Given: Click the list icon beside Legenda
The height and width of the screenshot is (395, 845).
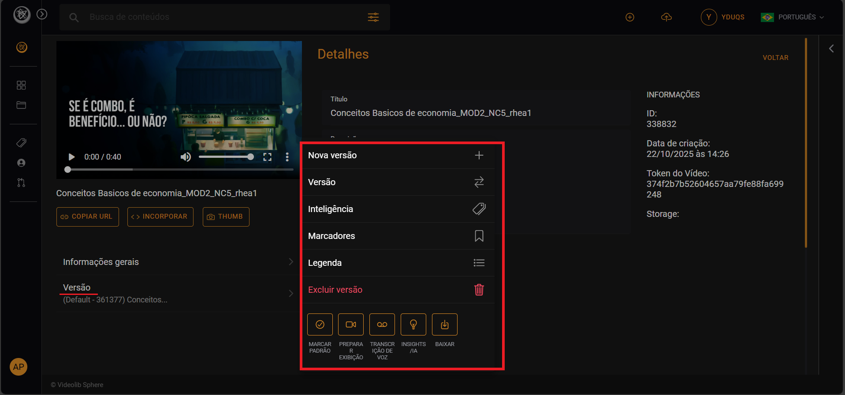Looking at the screenshot, I should tap(479, 263).
